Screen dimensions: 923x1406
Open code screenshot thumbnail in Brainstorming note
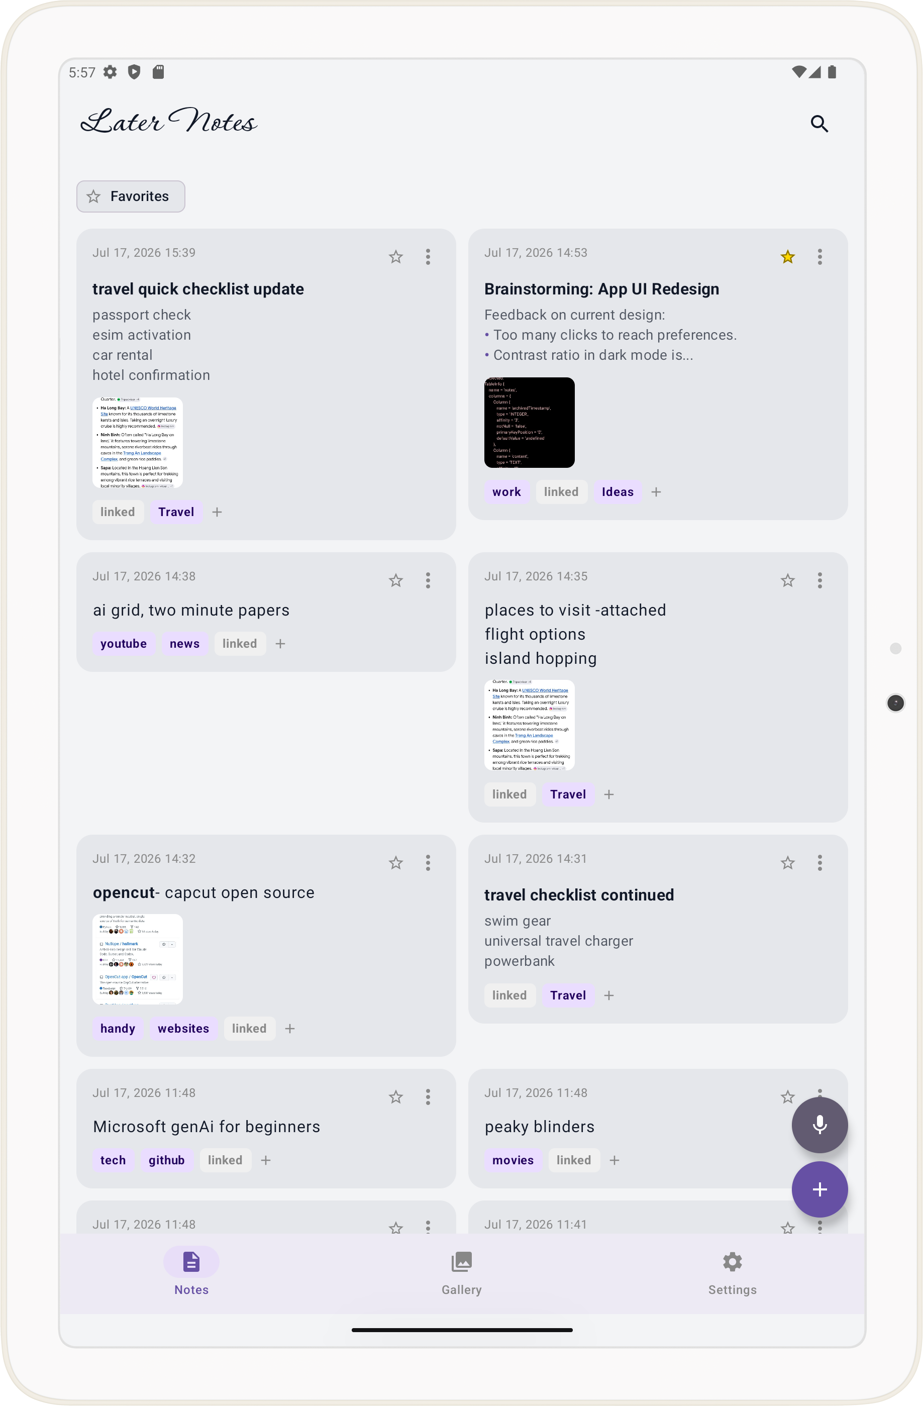click(x=529, y=423)
